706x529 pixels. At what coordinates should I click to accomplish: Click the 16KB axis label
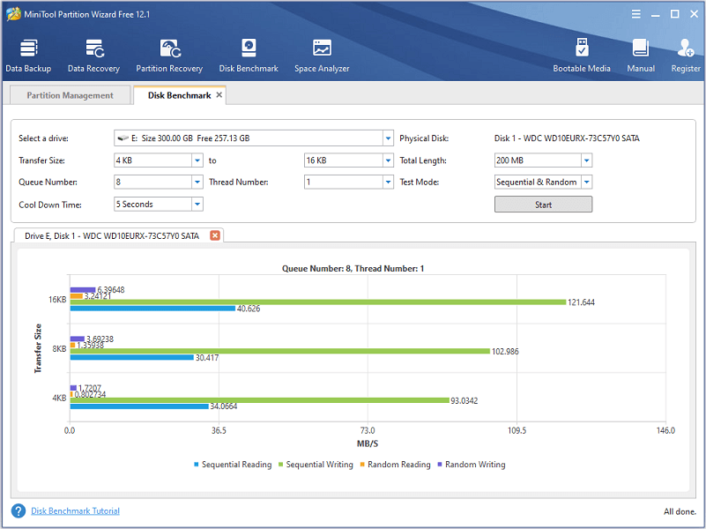(57, 300)
